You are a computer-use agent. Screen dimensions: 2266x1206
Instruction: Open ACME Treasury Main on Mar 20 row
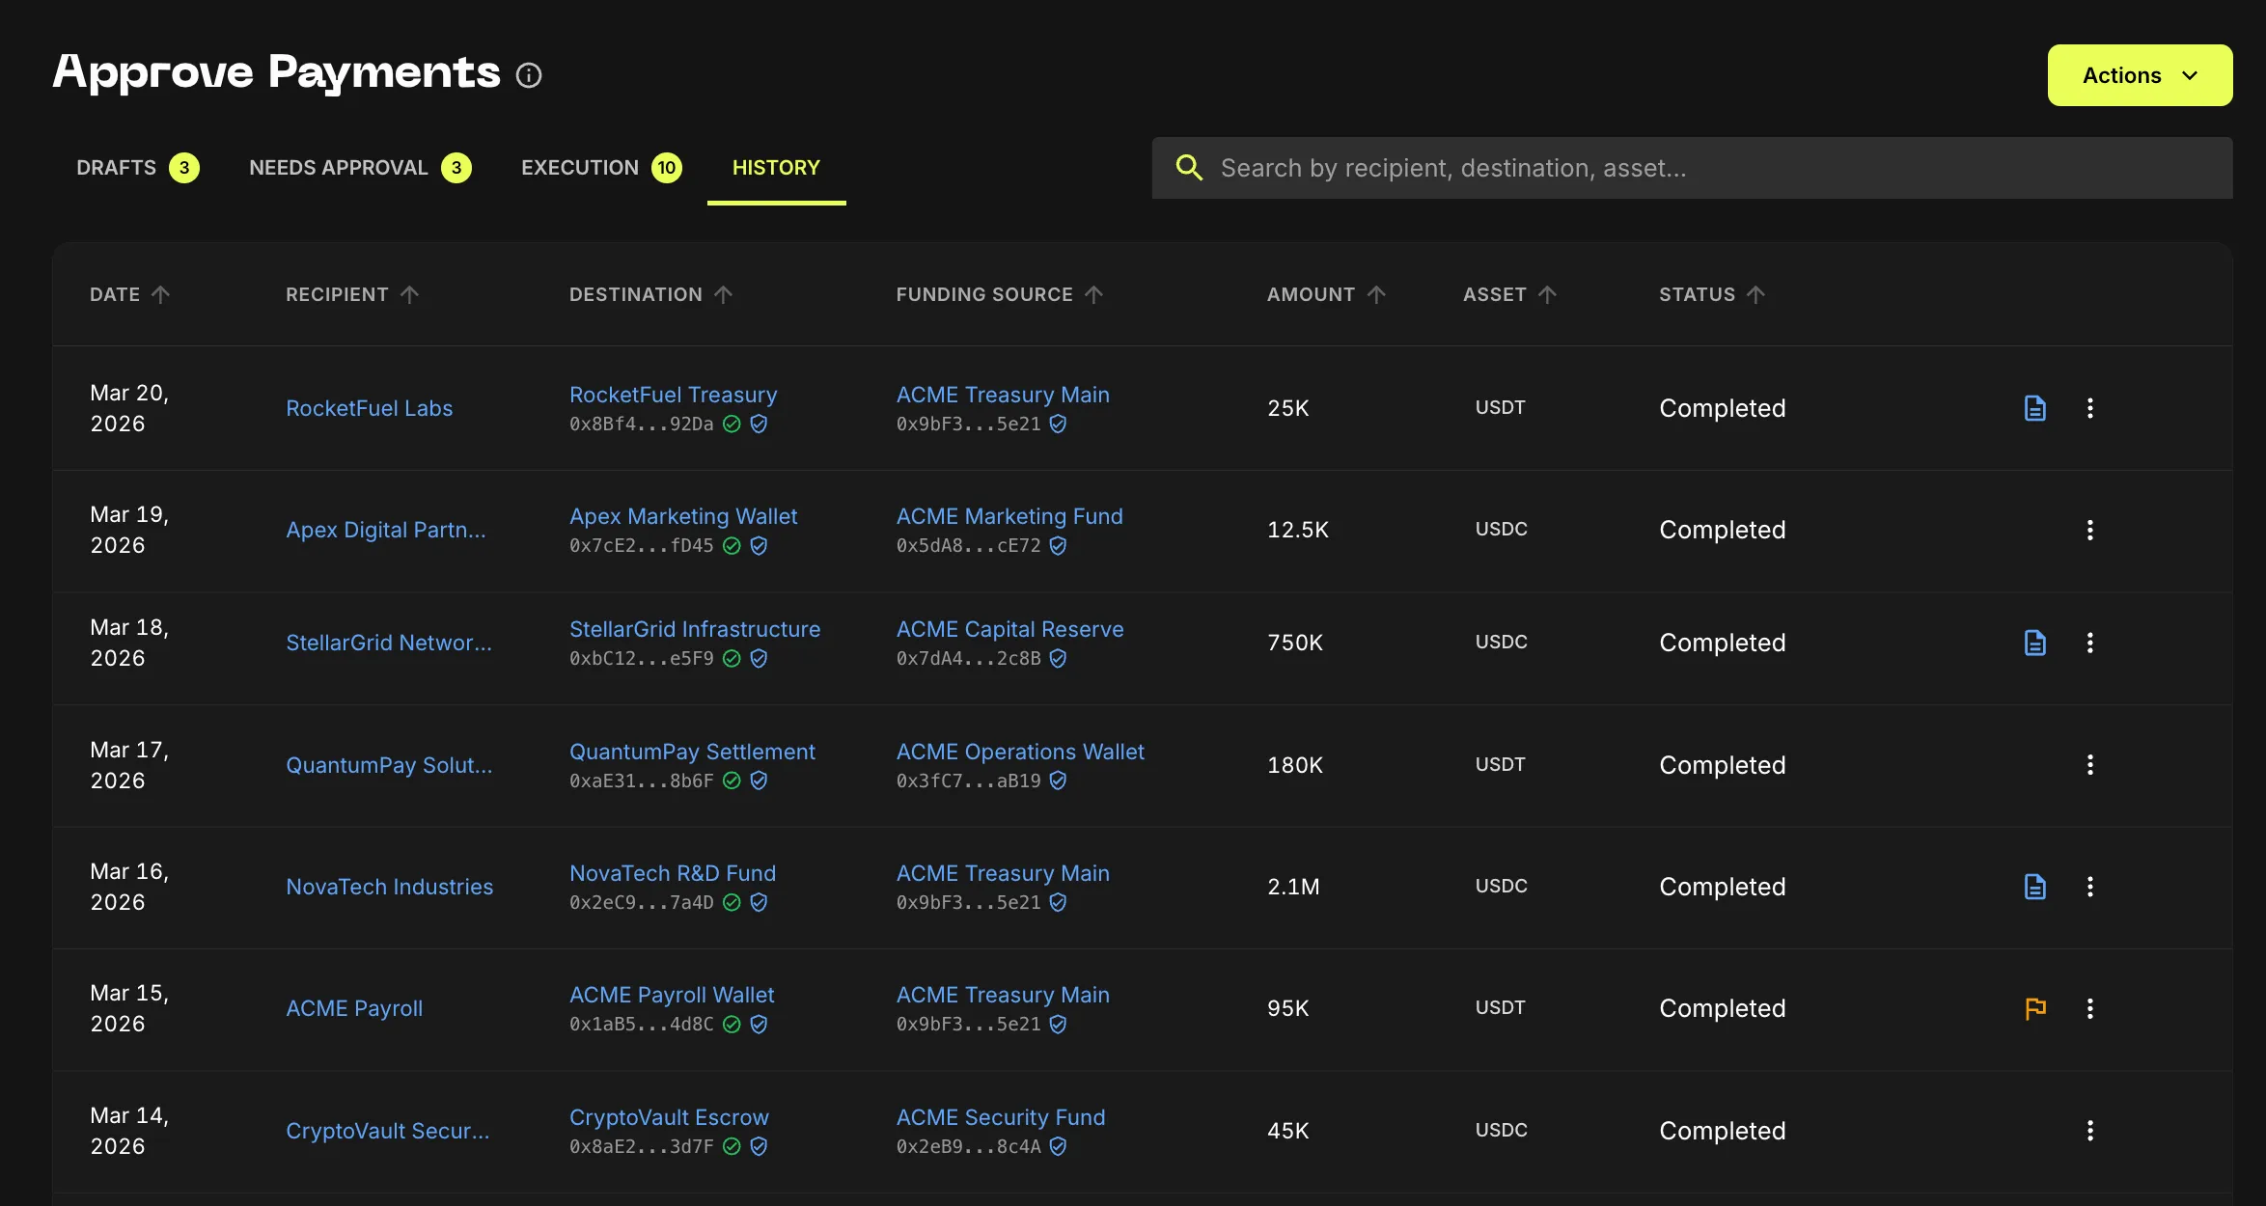tap(1003, 395)
